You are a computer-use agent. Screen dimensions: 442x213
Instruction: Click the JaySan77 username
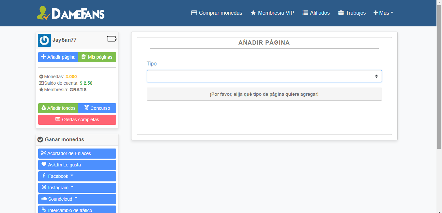(x=65, y=40)
